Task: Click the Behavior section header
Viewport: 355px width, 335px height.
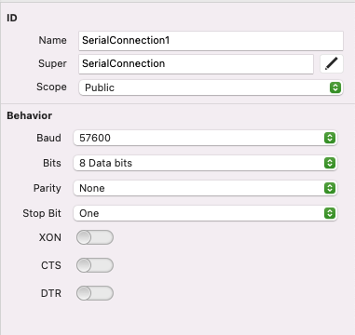Action: click(30, 115)
